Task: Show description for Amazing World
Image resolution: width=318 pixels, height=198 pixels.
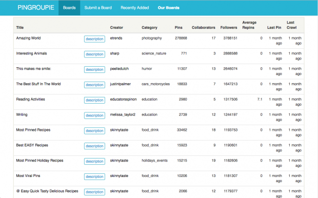Action: click(94, 39)
